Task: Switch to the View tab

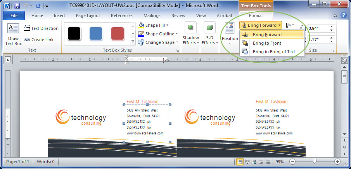Action: point(201,16)
